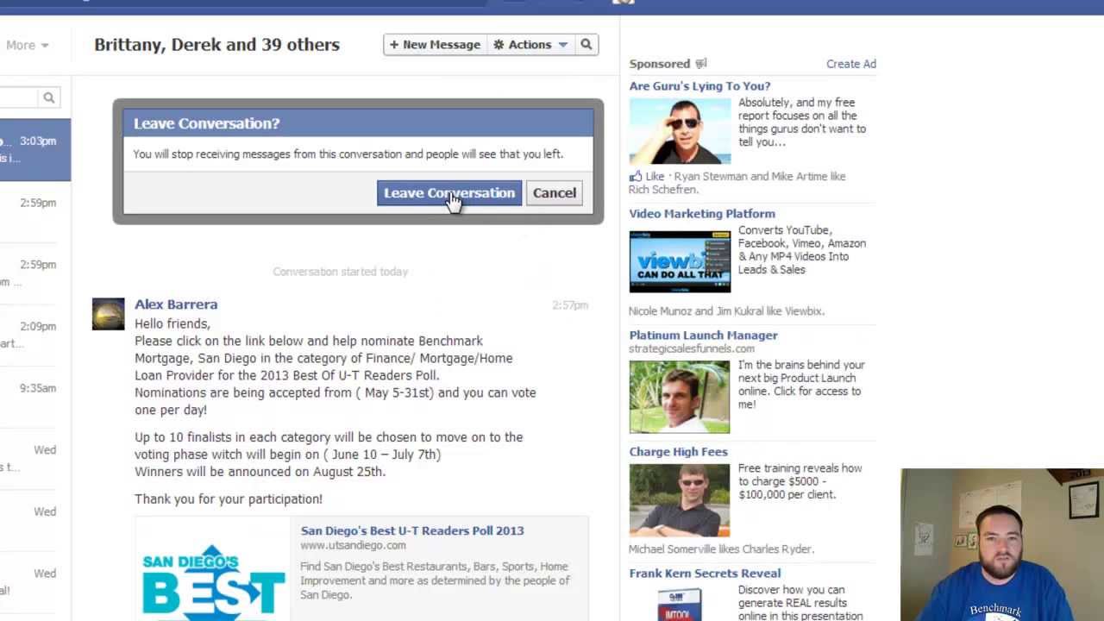Viewport: 1104px width, 621px height.
Task: Open the Create Ad link
Action: pyautogui.click(x=851, y=64)
